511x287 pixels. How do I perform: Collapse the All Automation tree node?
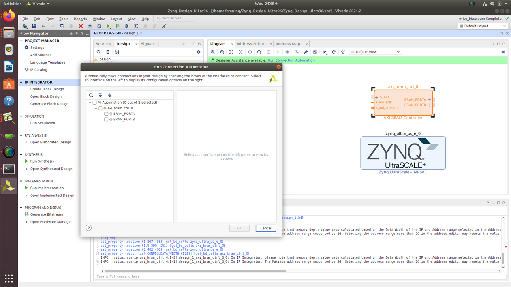(x=90, y=103)
